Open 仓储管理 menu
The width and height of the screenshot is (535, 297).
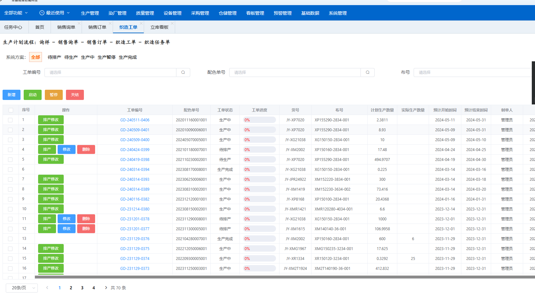point(228,13)
